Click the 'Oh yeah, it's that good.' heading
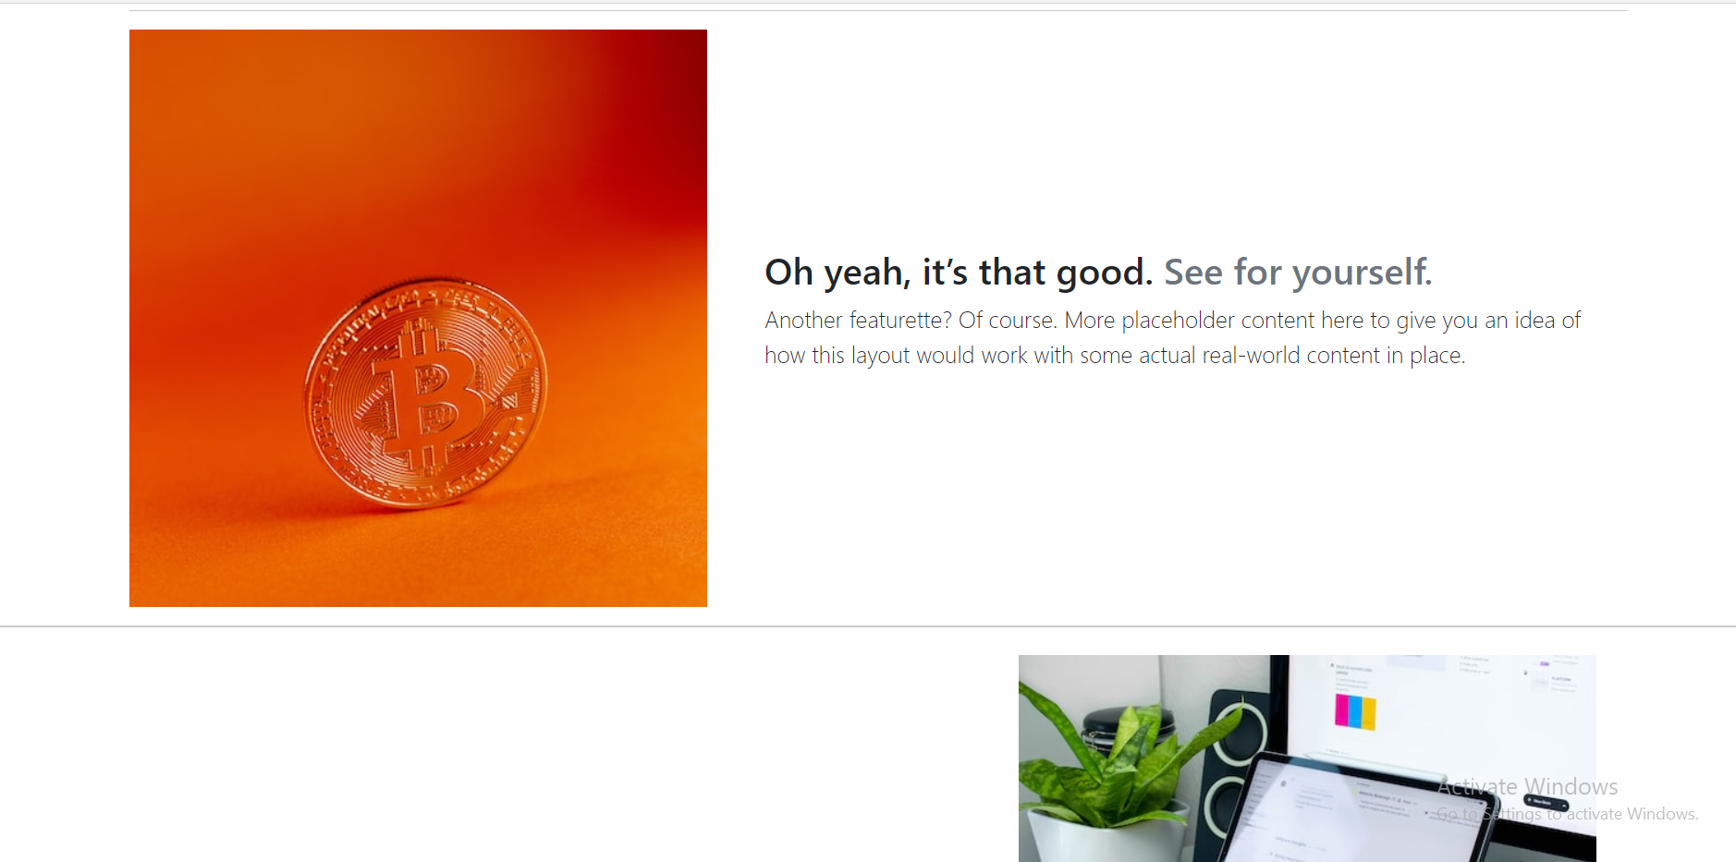Viewport: 1736px width, 862px height. (x=959, y=273)
